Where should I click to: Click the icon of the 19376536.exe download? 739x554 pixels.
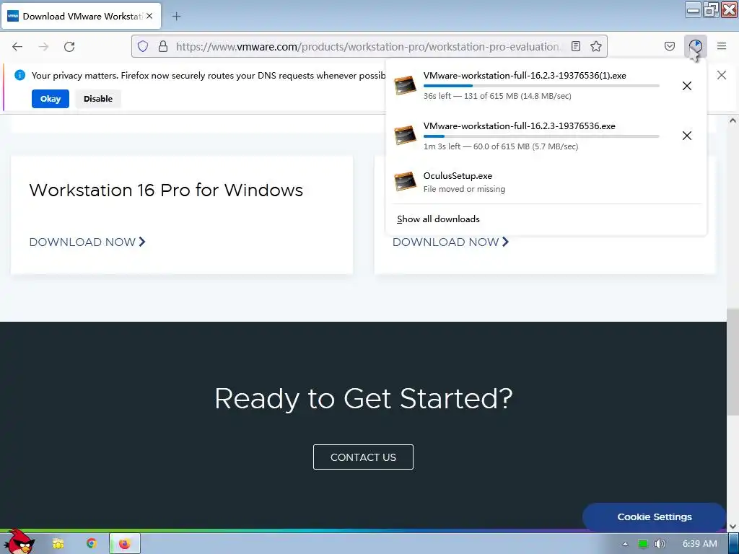point(405,135)
